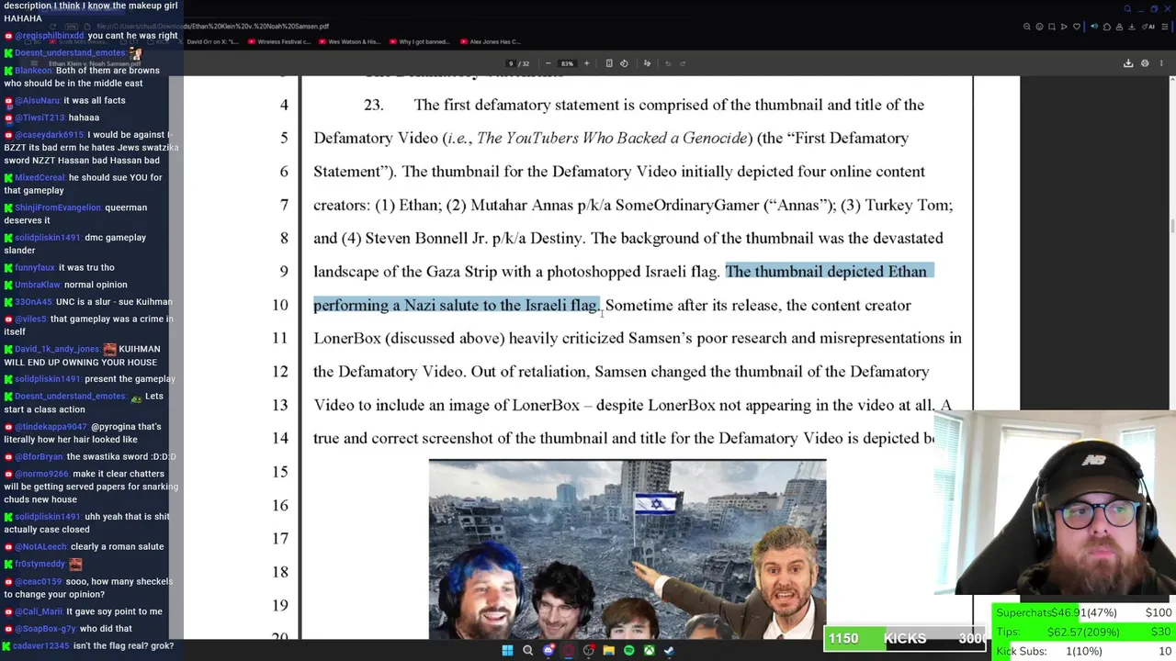1176x661 pixels.
Task: Open the browser downloads tray icon
Action: click(x=1132, y=27)
